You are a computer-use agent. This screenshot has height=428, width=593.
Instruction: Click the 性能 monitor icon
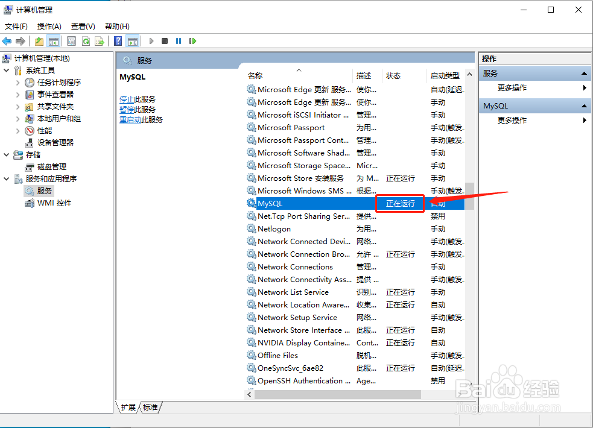coord(30,131)
